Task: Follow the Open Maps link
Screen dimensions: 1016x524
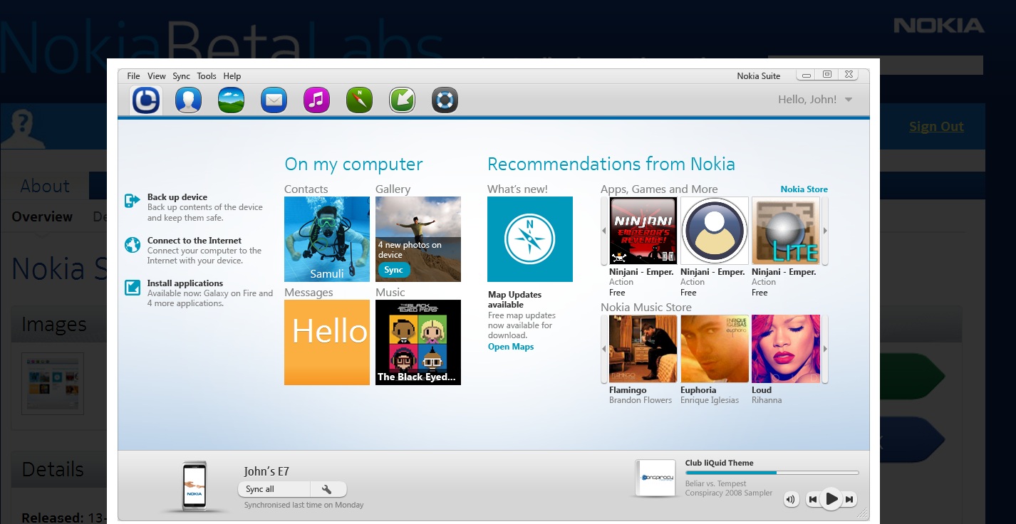Action: (x=510, y=347)
